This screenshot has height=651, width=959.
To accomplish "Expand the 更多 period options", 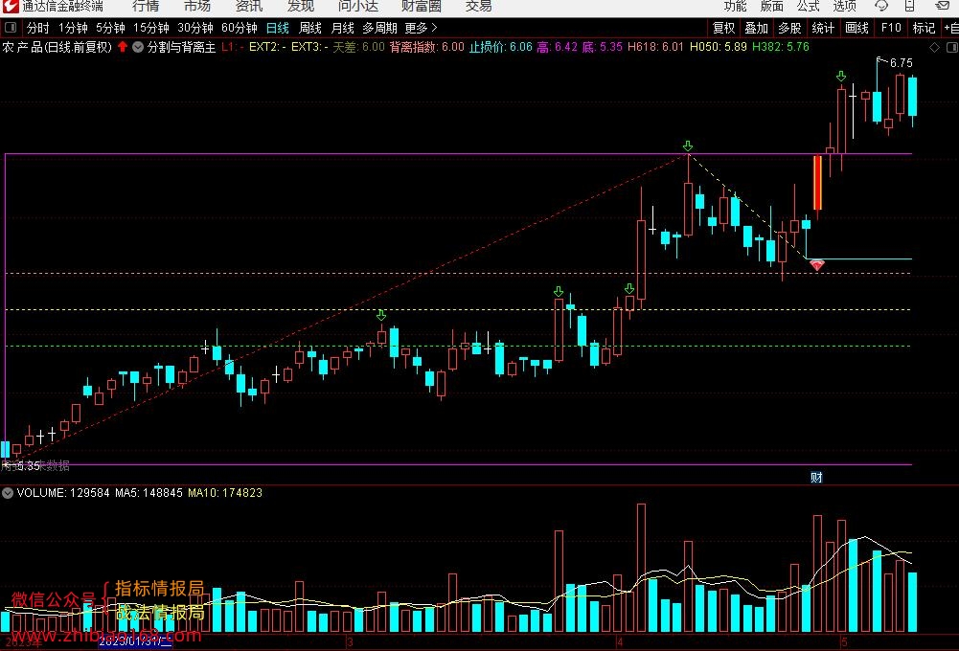I will pos(421,28).
